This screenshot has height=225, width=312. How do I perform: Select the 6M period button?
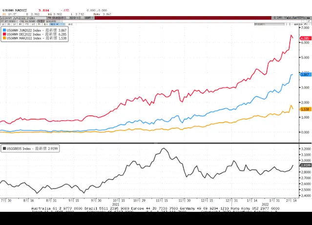coord(20,24)
